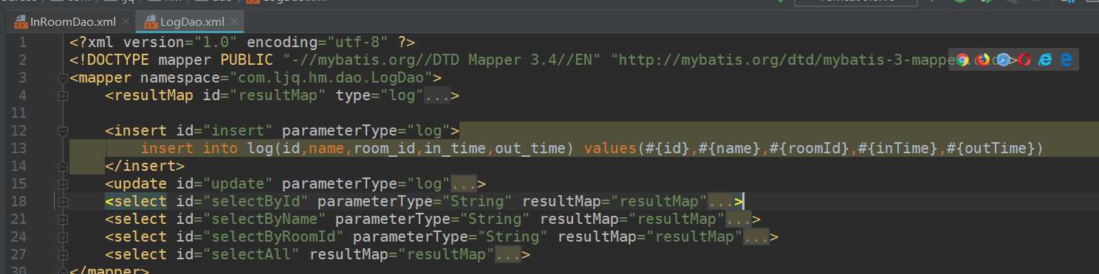Close the InRoomDao.xml tab

pyautogui.click(x=125, y=22)
